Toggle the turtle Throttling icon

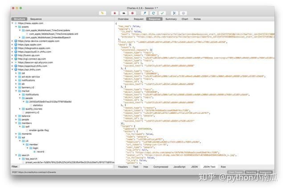[x=124, y=13]
